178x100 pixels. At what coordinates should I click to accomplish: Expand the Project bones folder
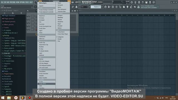[9, 74]
